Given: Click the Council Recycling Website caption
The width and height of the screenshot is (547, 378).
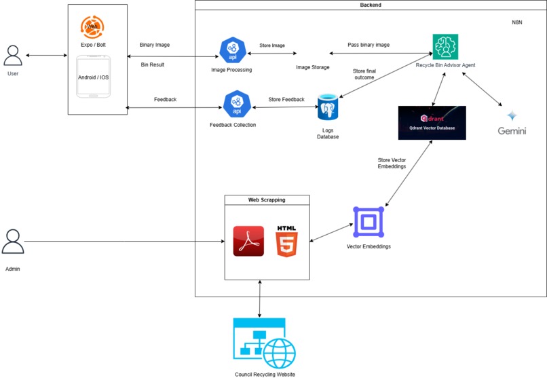Looking at the screenshot, I should 265,374.
